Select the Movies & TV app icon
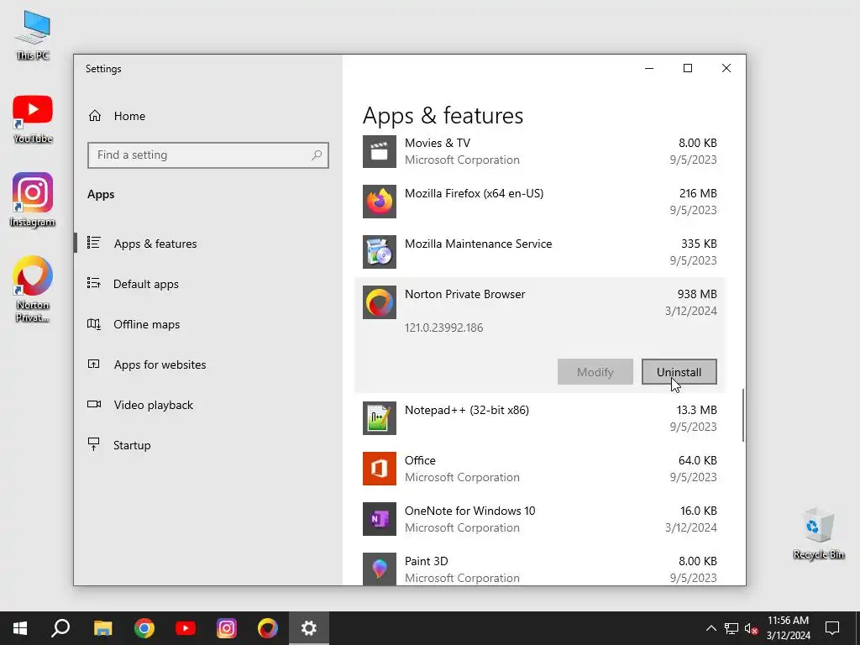The image size is (860, 645). [x=380, y=151]
